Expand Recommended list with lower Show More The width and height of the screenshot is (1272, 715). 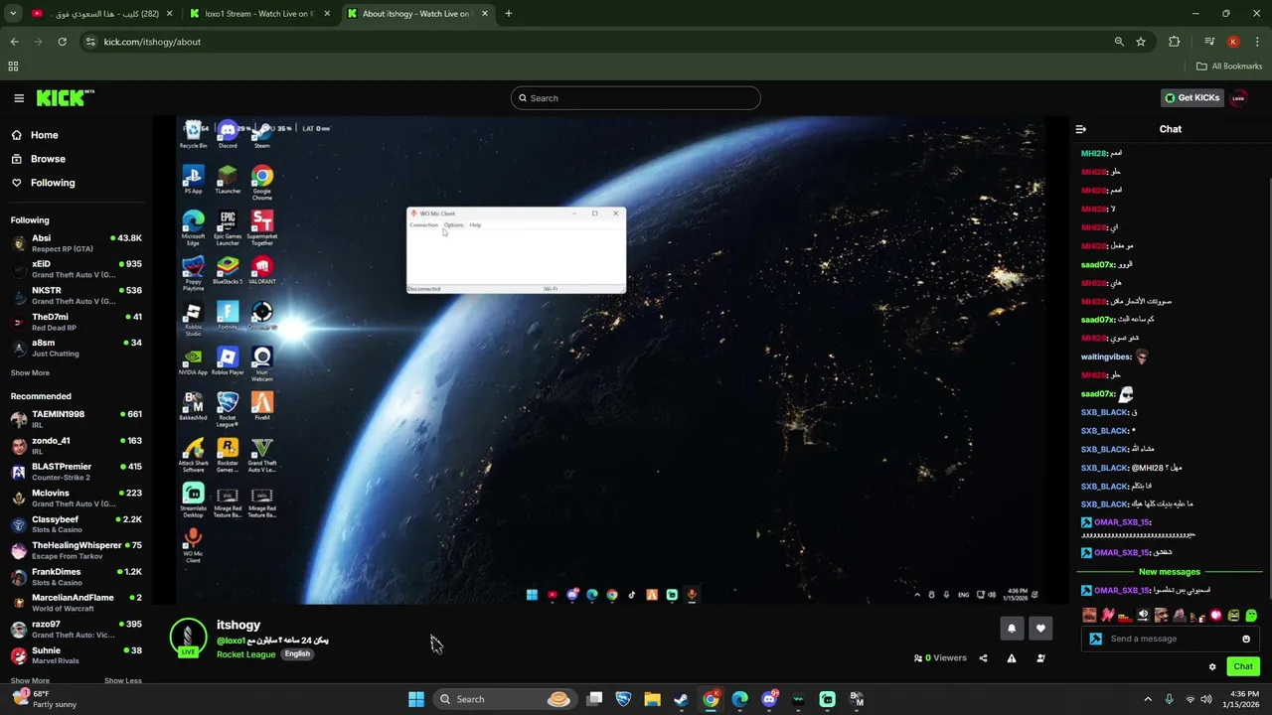[x=30, y=681]
